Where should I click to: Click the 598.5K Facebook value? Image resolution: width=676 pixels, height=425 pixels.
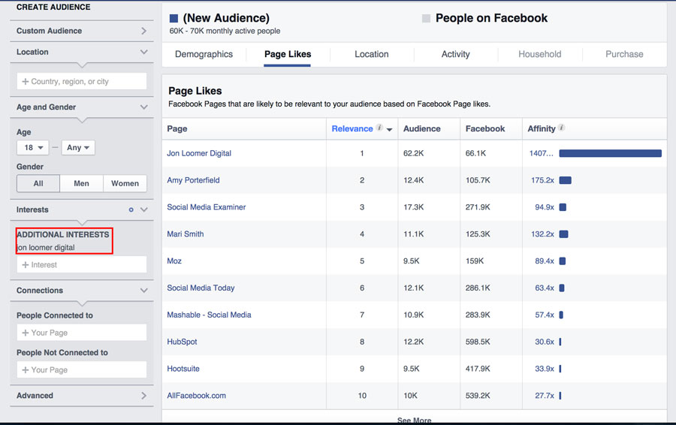pyautogui.click(x=478, y=342)
